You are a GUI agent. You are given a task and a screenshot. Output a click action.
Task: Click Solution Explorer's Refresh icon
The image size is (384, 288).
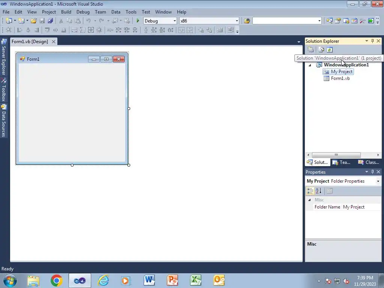[x=330, y=50]
